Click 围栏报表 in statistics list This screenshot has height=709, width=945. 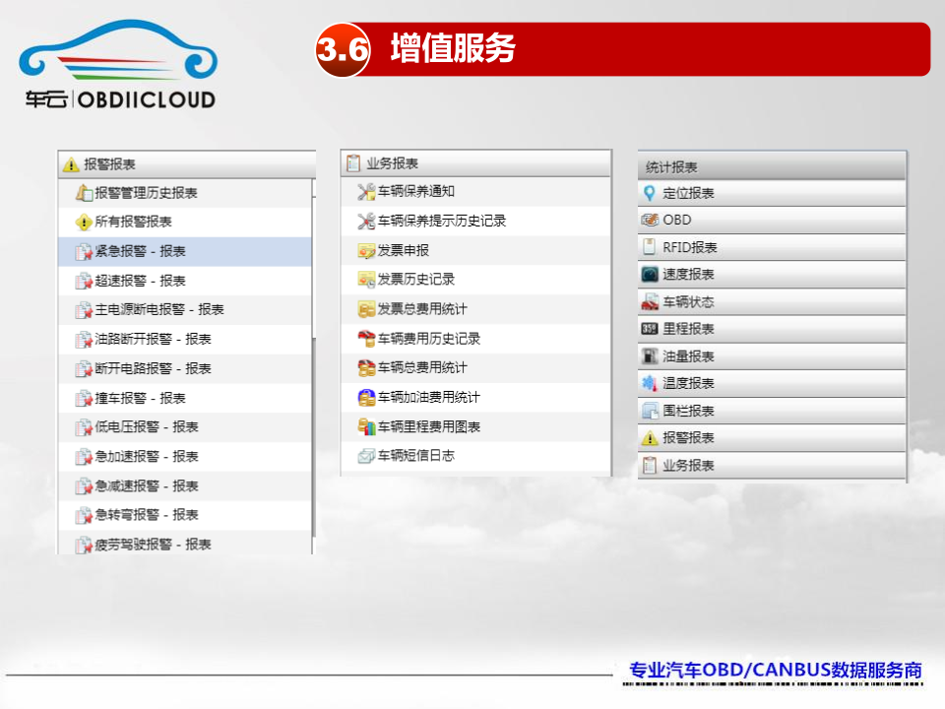(688, 411)
